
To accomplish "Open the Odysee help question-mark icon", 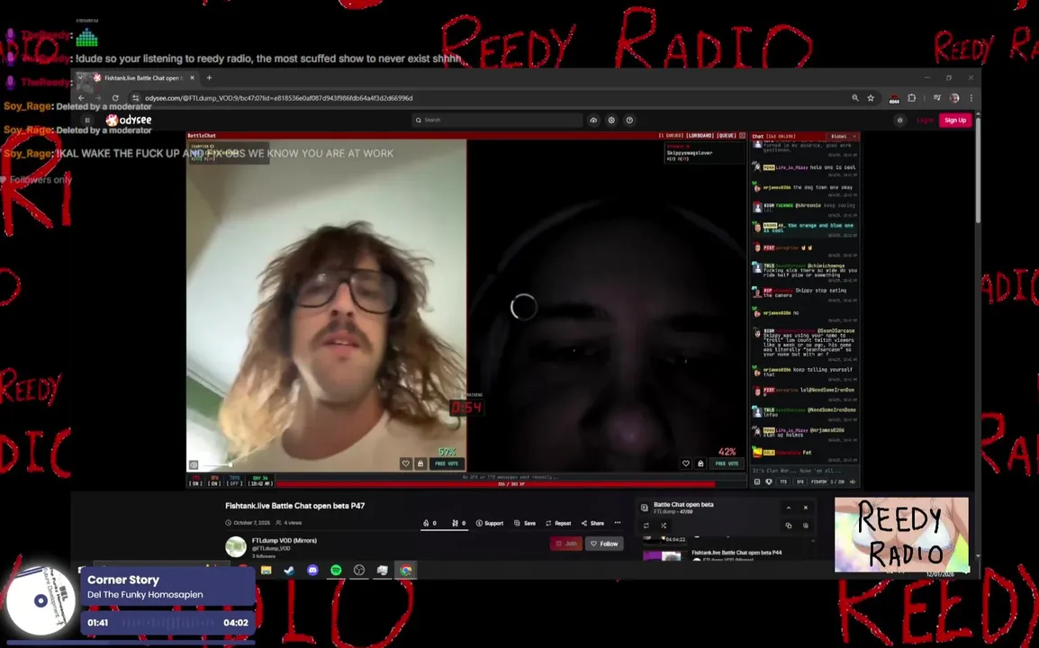I will (x=629, y=120).
